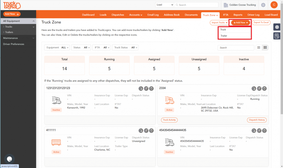This screenshot has width=283, height=168.
Task: Delete truck 2334
Action: pos(264,88)
